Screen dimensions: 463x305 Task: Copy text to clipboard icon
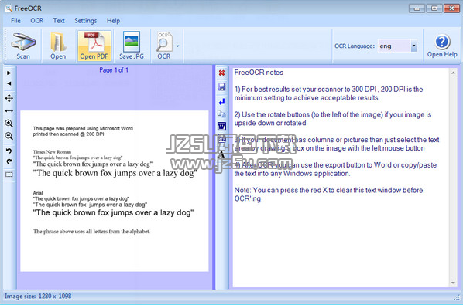221,114
